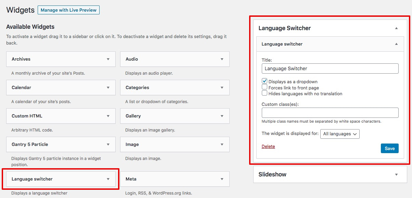
Task: Focus the Custom class(es) text field
Action: click(330, 113)
